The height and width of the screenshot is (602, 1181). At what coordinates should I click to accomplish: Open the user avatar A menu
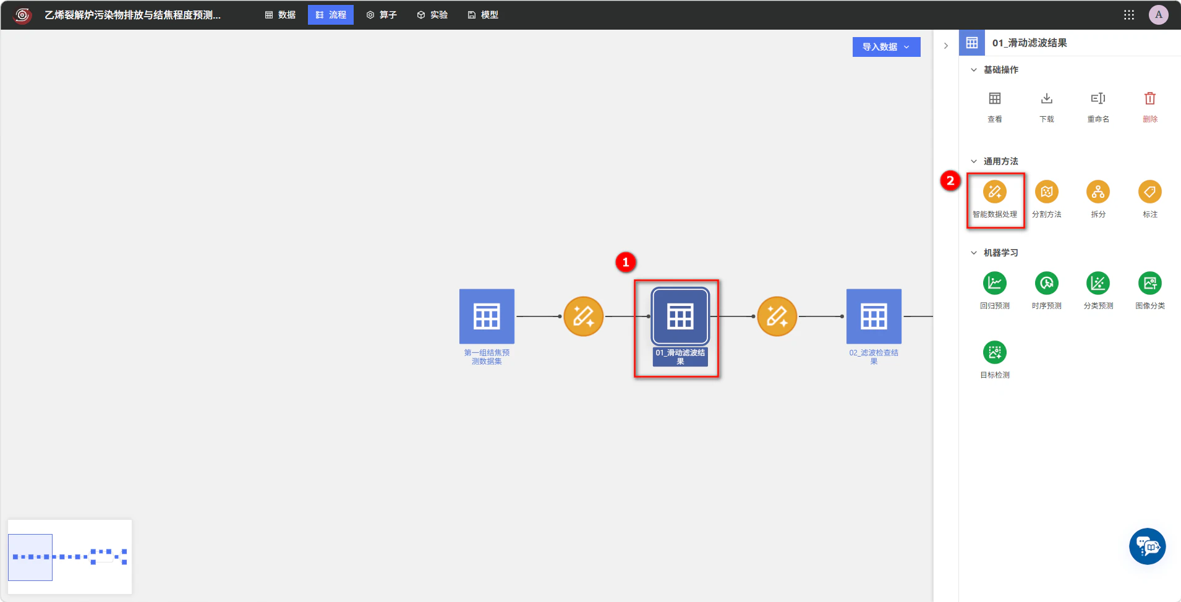[1158, 15]
